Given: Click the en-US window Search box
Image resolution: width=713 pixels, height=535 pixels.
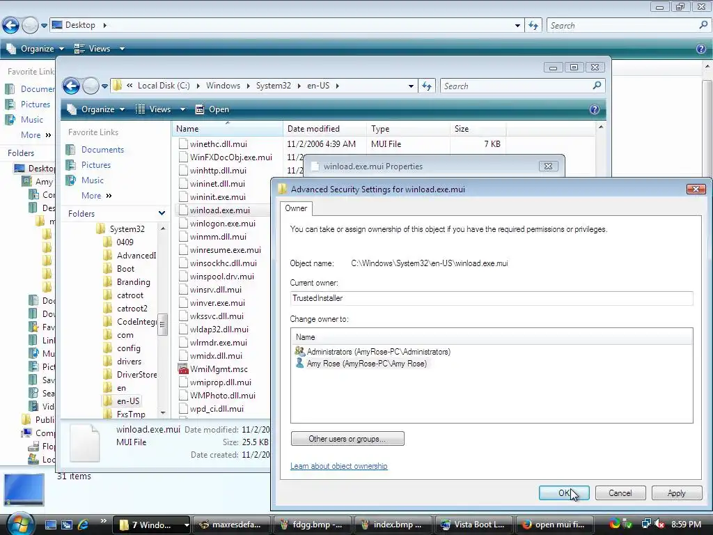Looking at the screenshot, I should [522, 86].
